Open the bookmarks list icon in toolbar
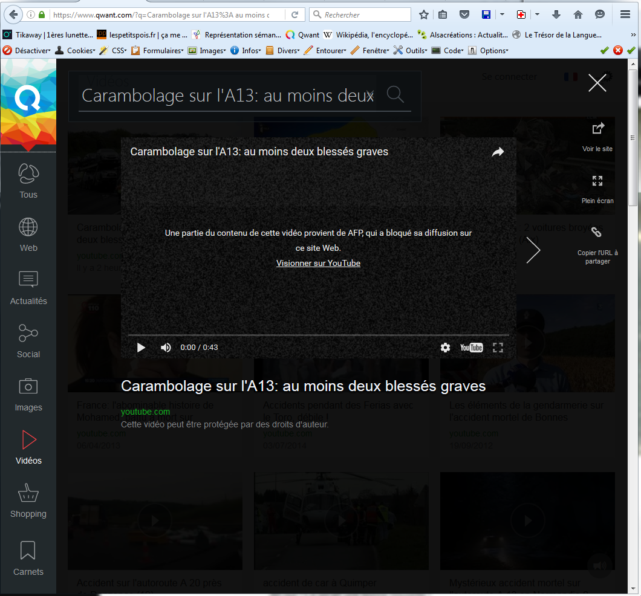Image resolution: width=641 pixels, height=596 pixels. click(x=443, y=15)
